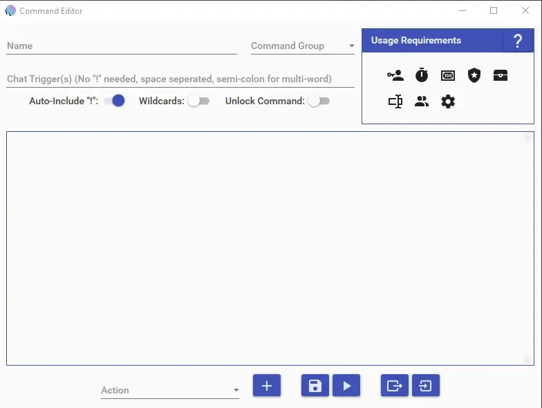The image size is (542, 408).
Task: Select the threshold users group icon
Action: (422, 102)
